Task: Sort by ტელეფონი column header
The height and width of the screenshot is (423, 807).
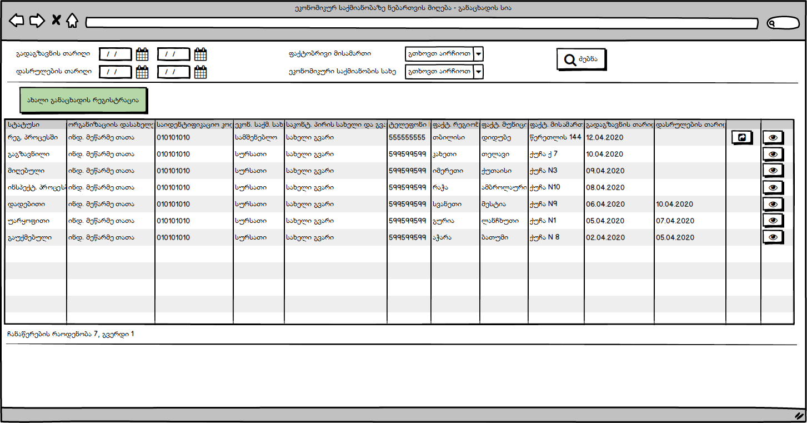Action: pos(408,125)
